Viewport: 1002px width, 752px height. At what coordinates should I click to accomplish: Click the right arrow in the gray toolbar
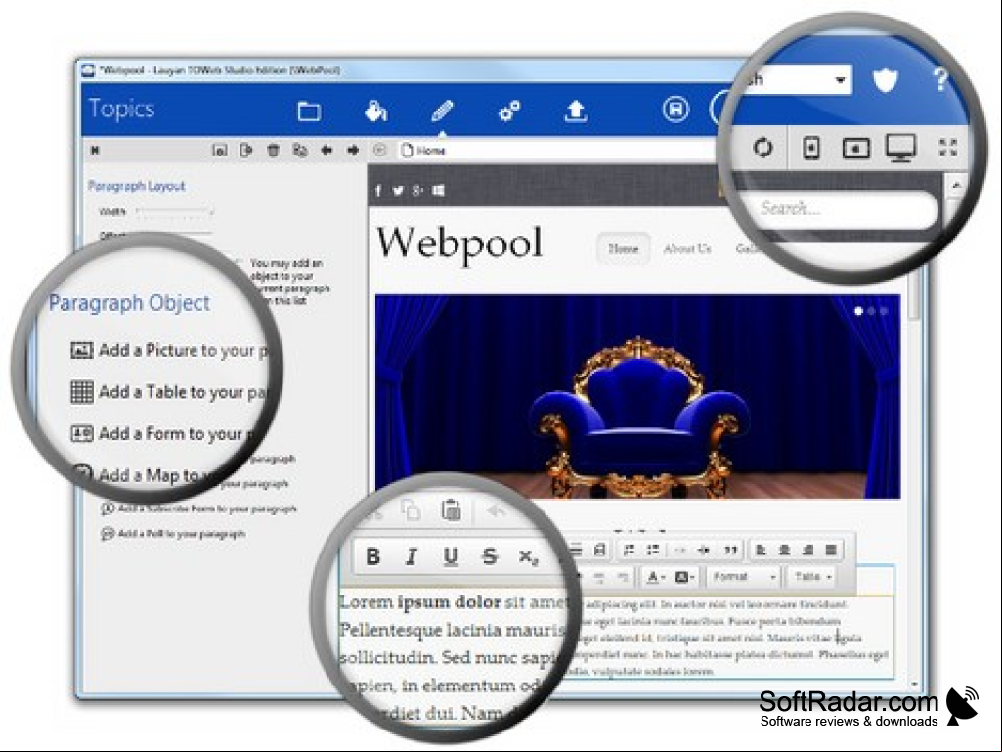(x=353, y=151)
